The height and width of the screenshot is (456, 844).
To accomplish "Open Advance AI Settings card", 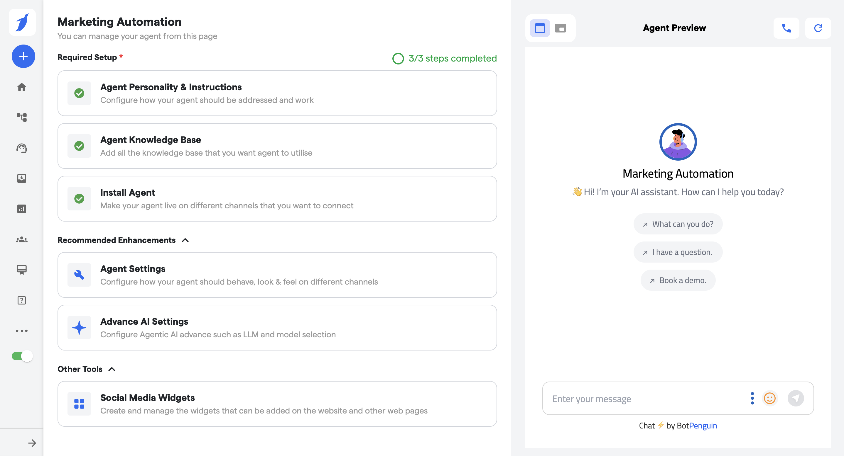I will point(277,327).
